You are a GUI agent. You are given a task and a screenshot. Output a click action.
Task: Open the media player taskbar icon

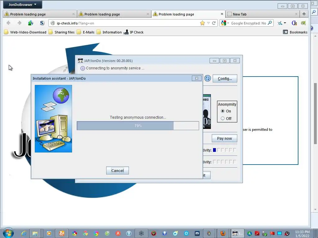(49, 233)
